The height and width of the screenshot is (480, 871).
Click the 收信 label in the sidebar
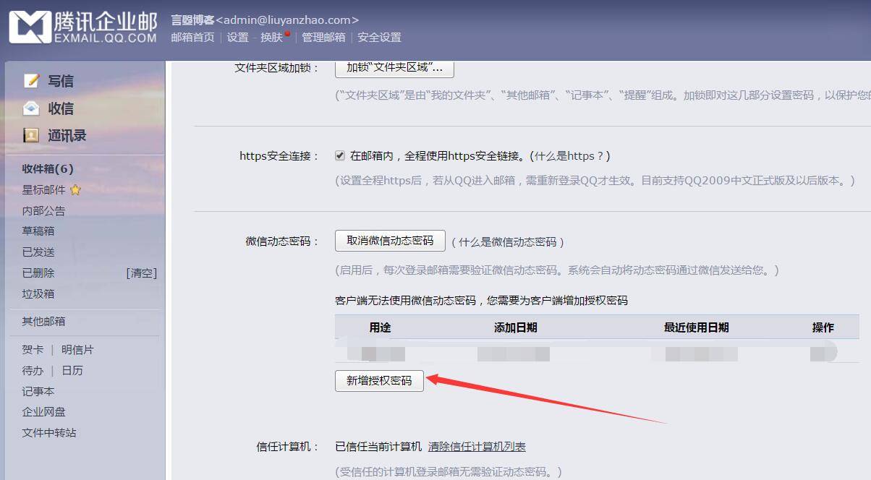coord(61,108)
